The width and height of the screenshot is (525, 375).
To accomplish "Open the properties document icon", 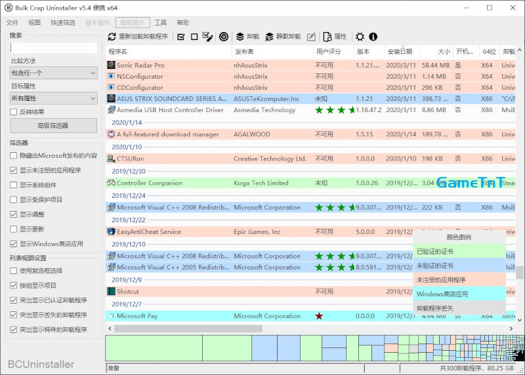I will 327,37.
